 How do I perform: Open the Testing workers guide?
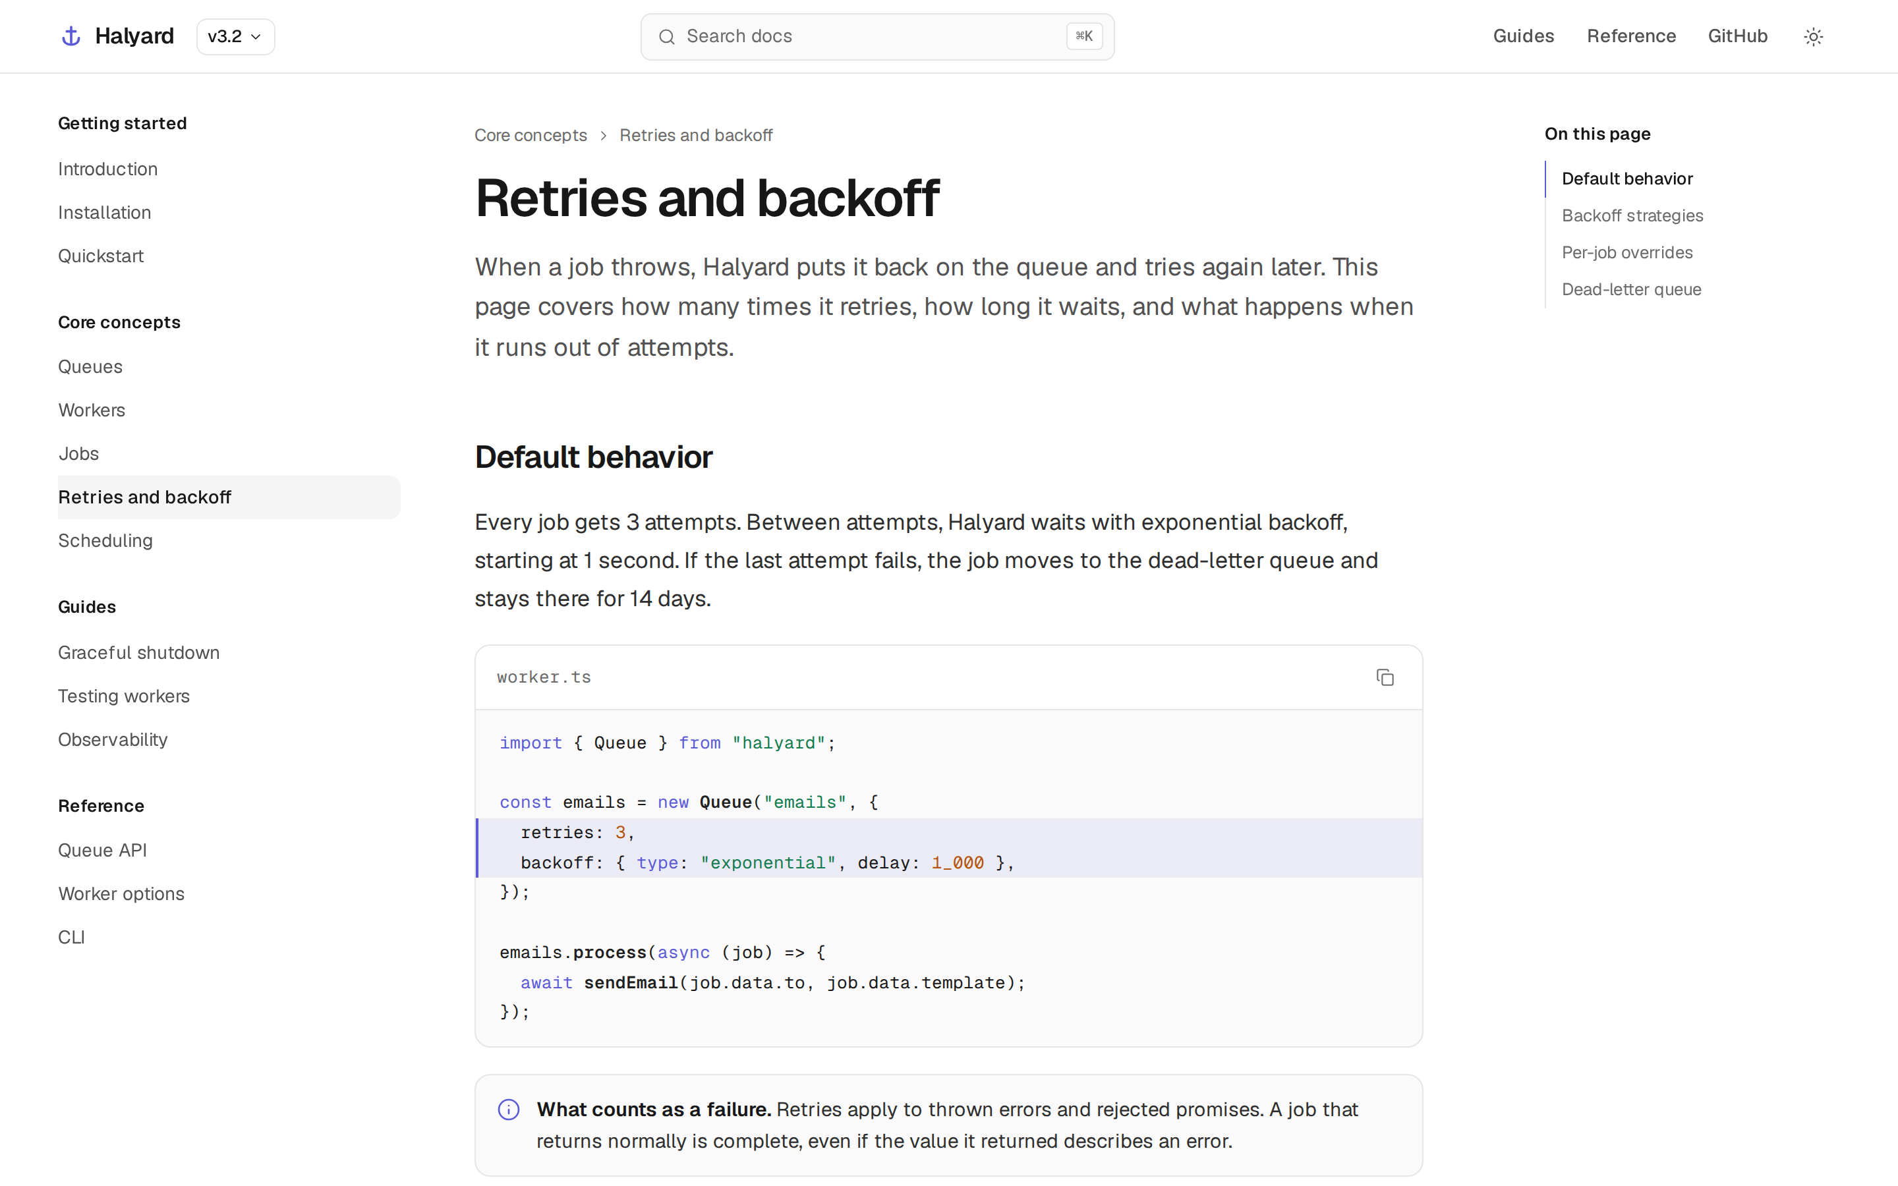124,696
